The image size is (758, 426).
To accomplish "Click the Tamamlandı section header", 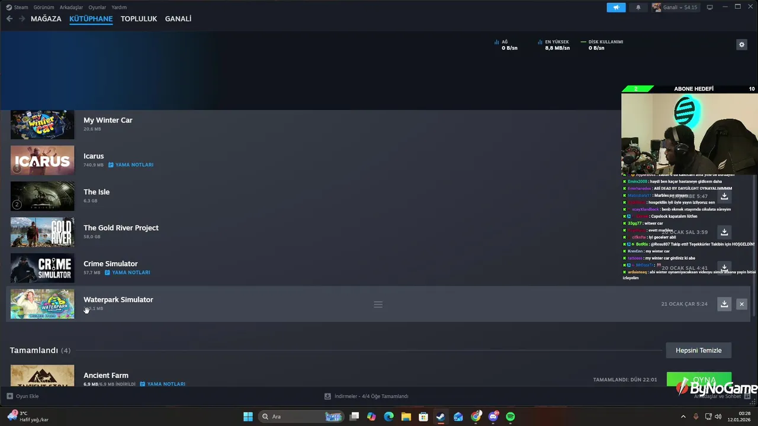I will [x=40, y=350].
